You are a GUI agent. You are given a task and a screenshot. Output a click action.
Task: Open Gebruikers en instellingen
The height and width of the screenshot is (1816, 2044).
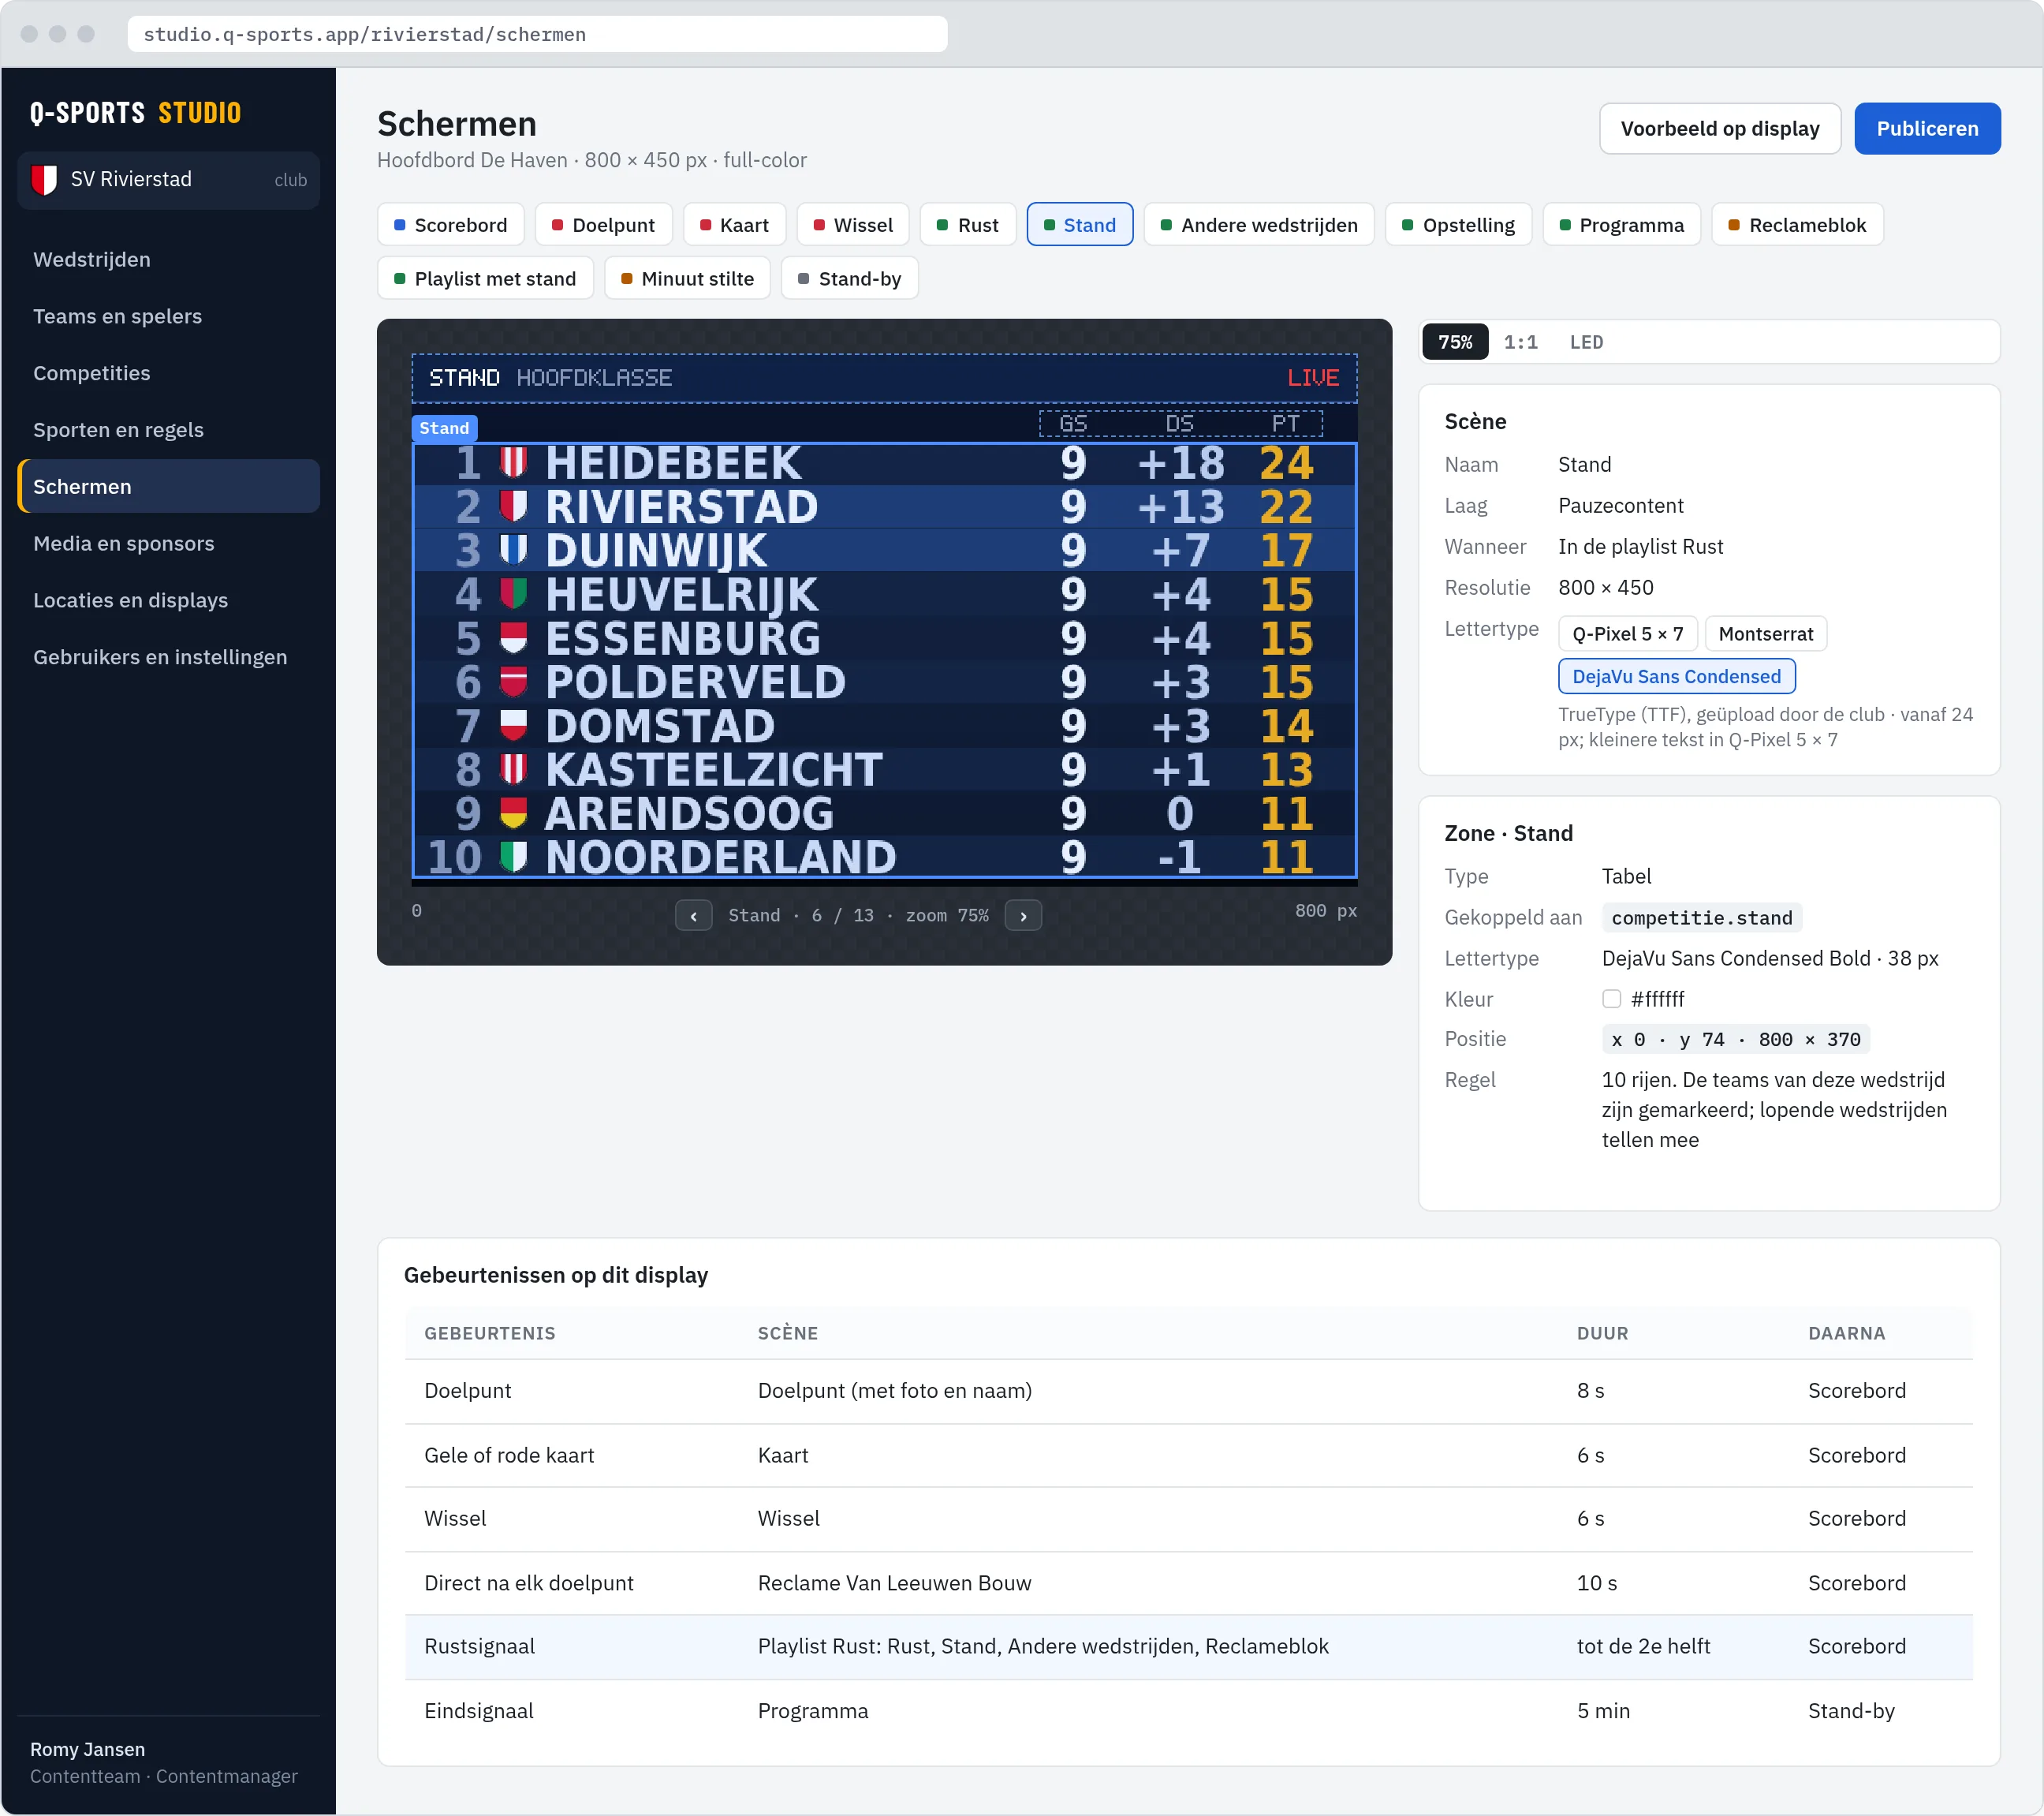[x=168, y=657]
